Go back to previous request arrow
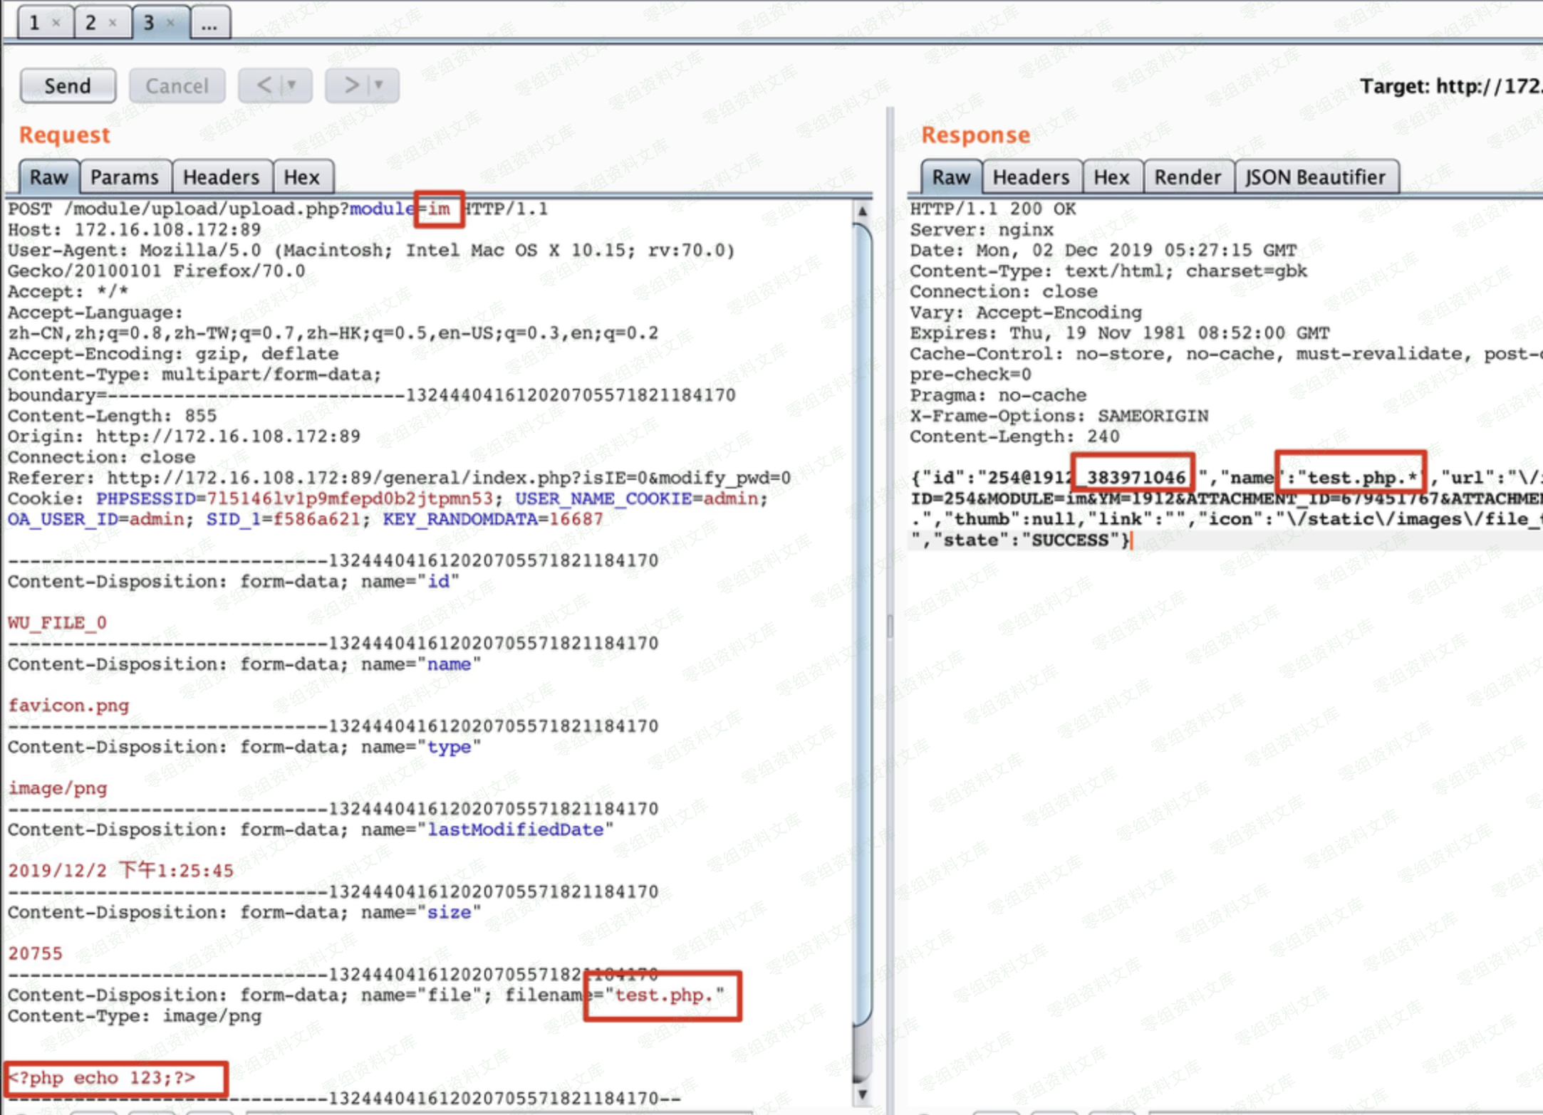 pyautogui.click(x=264, y=85)
